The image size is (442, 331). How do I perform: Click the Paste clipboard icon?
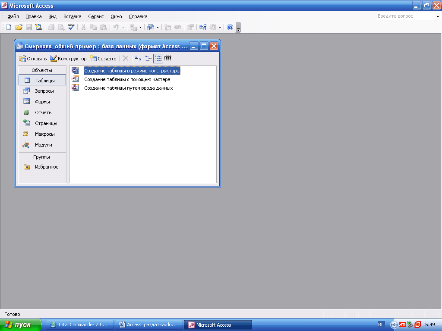point(104,27)
